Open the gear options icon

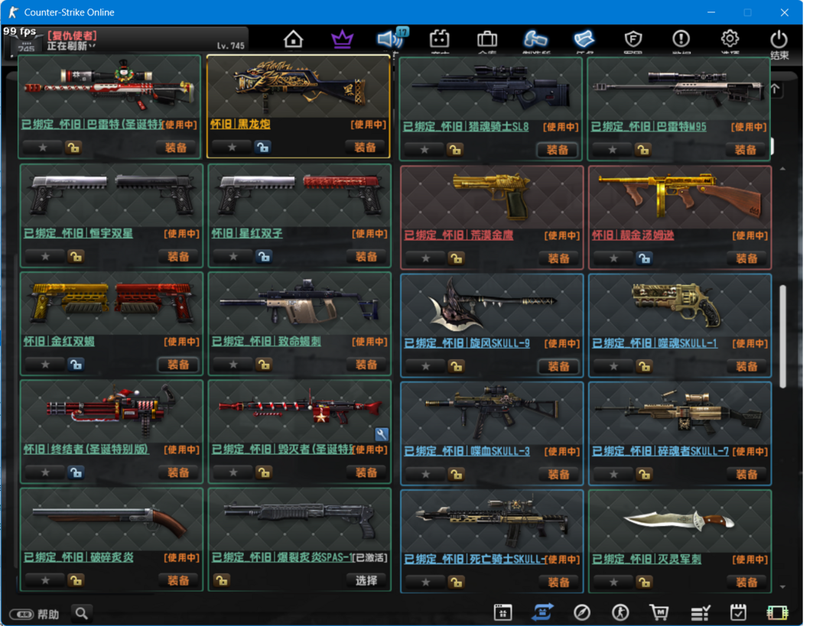[730, 39]
